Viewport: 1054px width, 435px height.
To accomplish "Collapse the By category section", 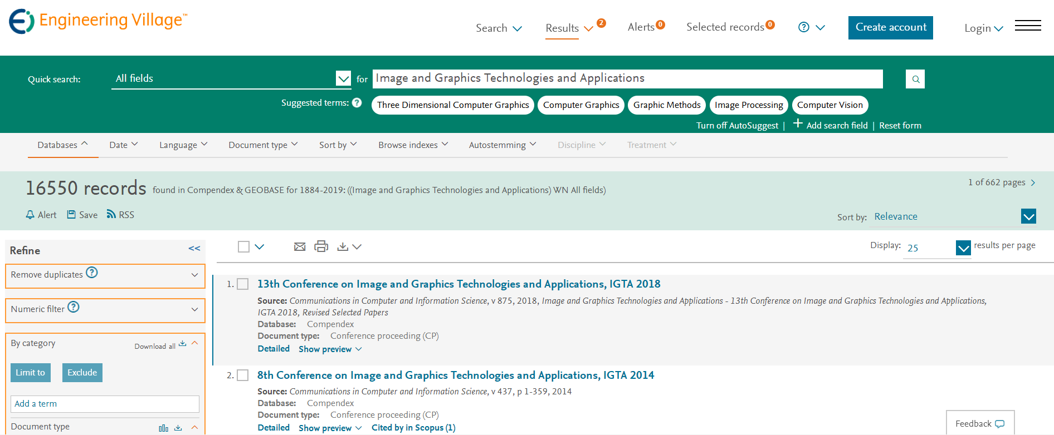I will [x=194, y=343].
